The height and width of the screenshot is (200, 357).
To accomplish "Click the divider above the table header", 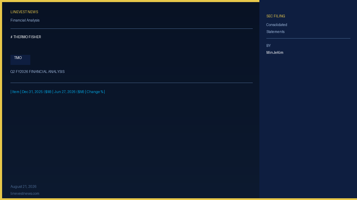I will coord(131,83).
